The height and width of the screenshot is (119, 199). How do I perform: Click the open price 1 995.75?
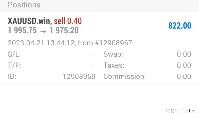click(x=22, y=31)
